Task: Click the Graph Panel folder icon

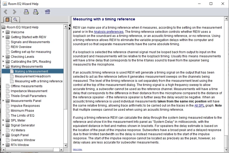Action: (x=7, y=135)
